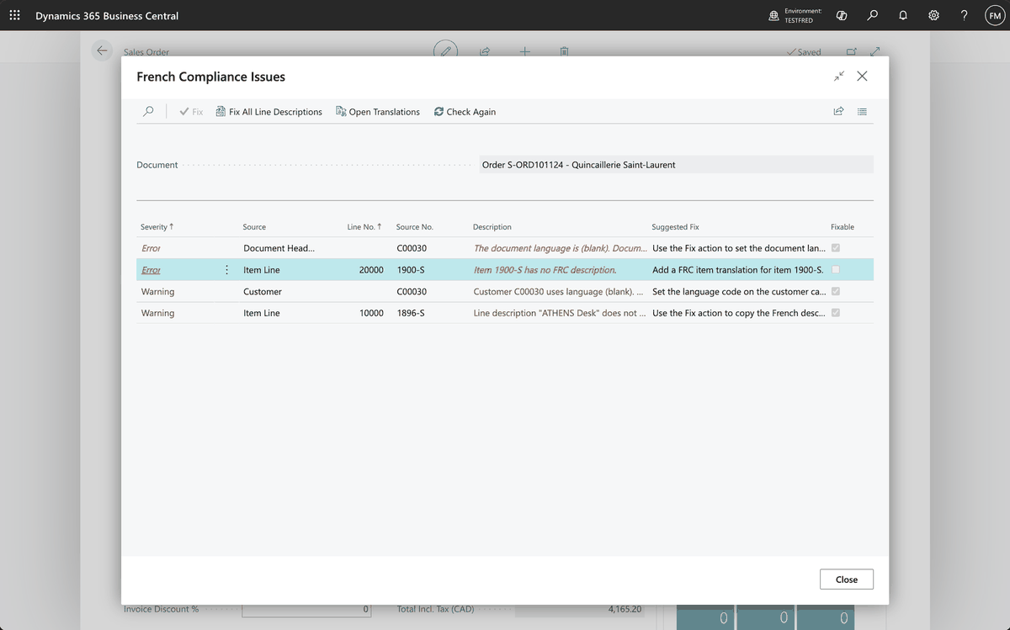Choose Open Translations action
Image resolution: width=1010 pixels, height=630 pixels.
378,111
